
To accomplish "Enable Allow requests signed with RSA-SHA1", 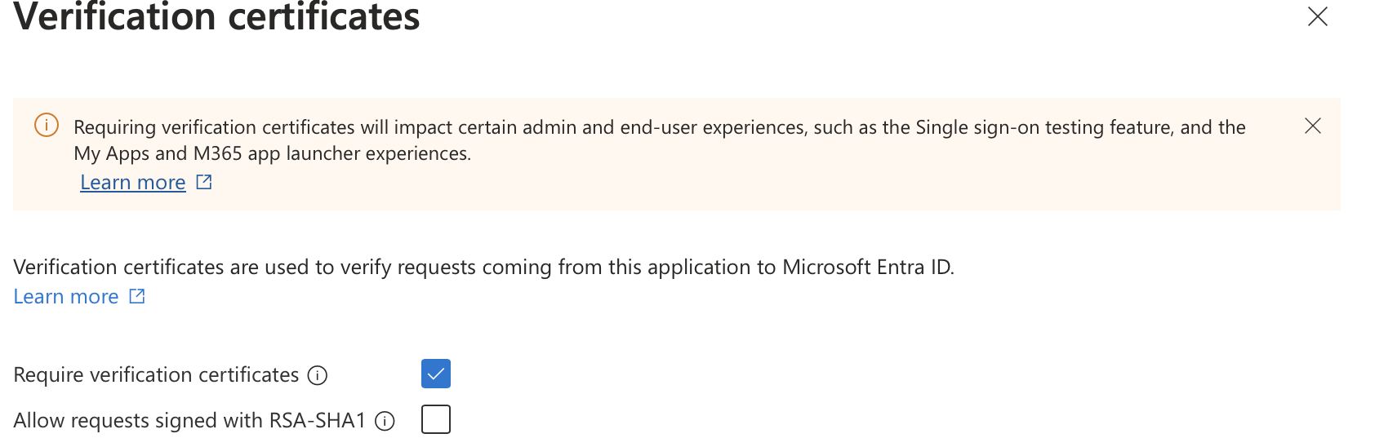I will coord(436,419).
